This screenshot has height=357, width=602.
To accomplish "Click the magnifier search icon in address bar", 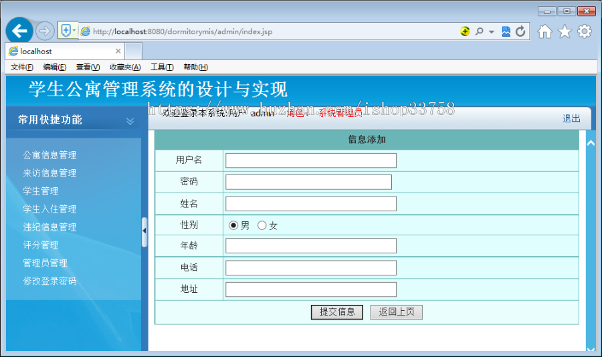I will point(479,31).
